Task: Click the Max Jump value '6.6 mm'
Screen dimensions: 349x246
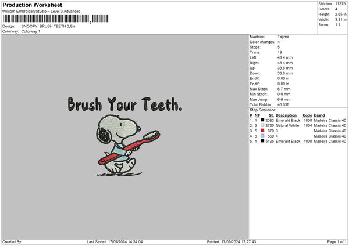Action: pyautogui.click(x=284, y=100)
